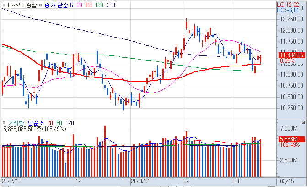This screenshot has height=187, width=307.
Task: Click the square marker before 거래량
Action: (4, 123)
